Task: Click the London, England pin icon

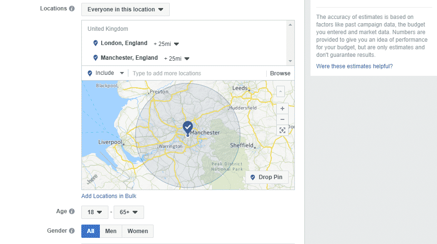Action: (95, 43)
